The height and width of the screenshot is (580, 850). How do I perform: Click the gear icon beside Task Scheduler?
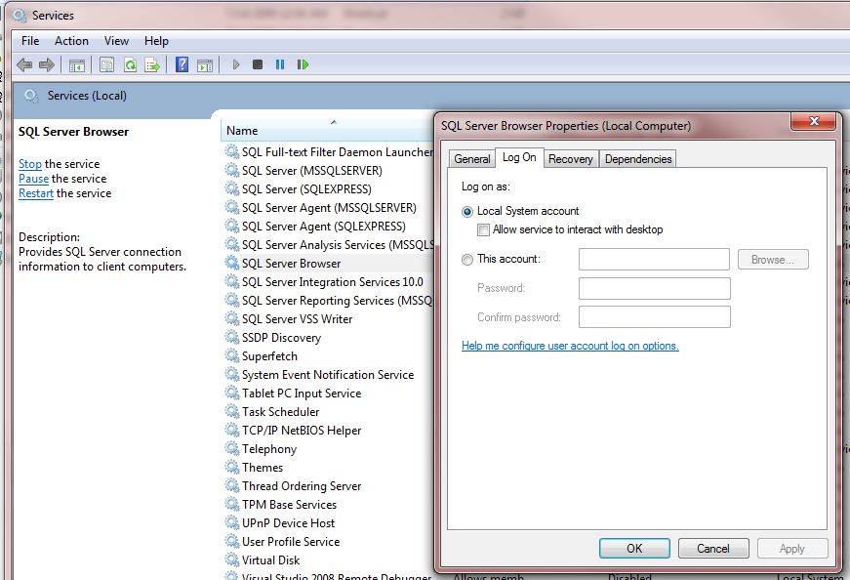pos(232,411)
